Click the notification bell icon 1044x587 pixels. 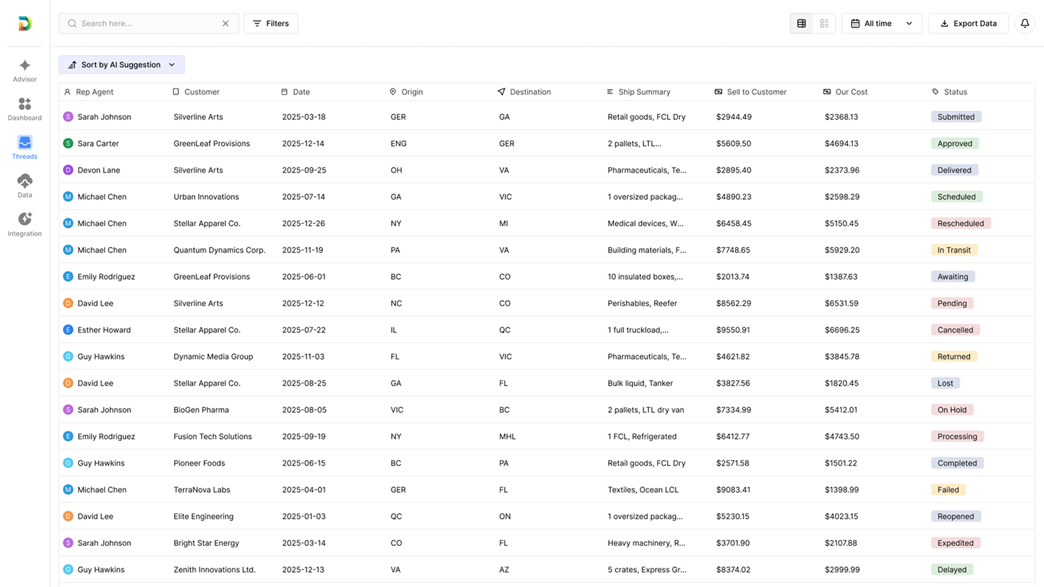click(x=1025, y=24)
